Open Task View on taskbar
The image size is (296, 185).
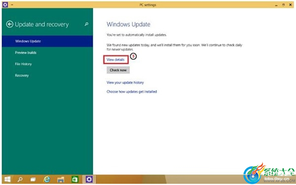(x=33, y=180)
